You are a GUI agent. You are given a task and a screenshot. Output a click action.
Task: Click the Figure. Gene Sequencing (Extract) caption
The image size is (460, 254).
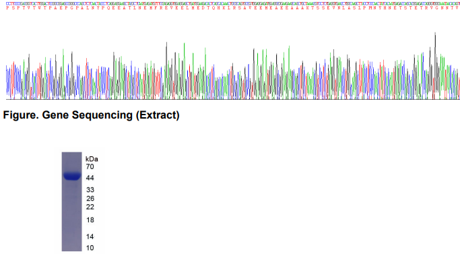point(91,115)
